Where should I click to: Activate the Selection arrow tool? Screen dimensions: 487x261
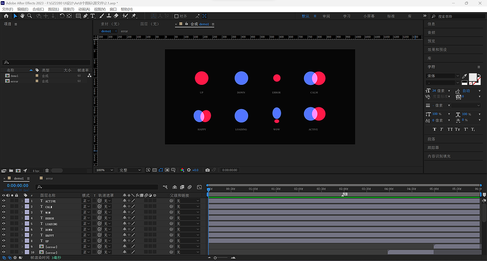pyautogui.click(x=15, y=16)
